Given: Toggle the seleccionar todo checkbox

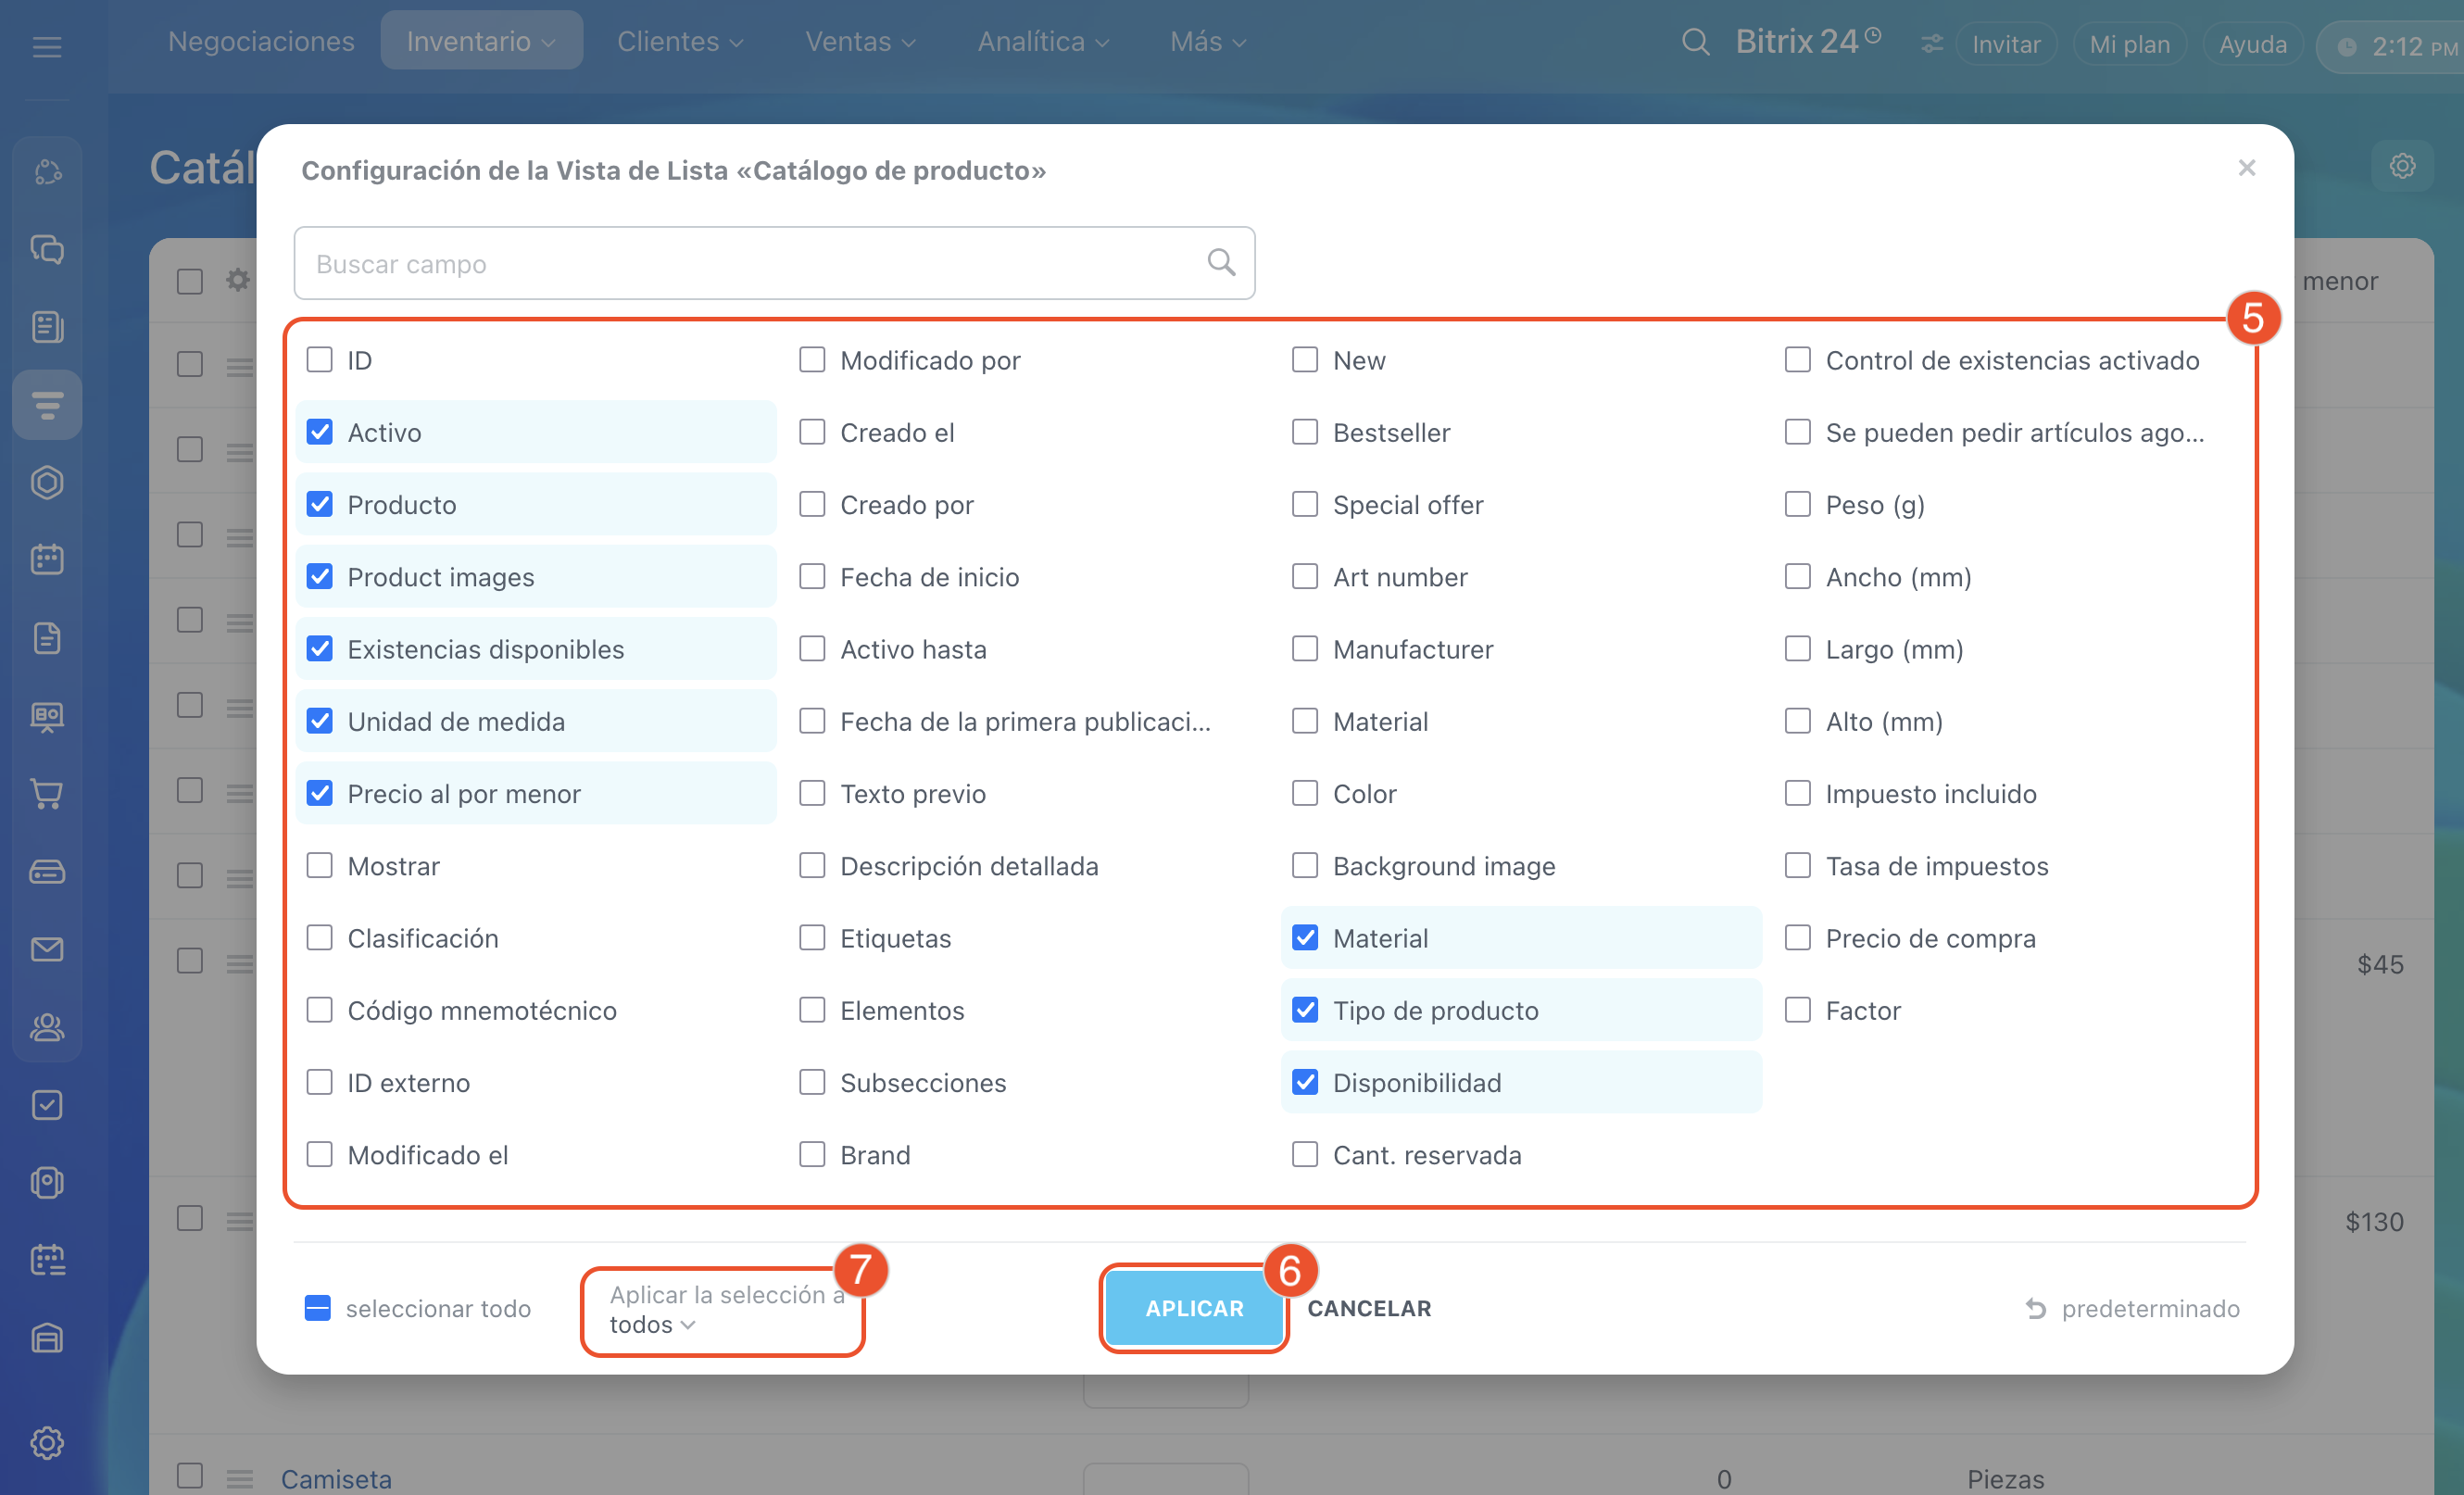Looking at the screenshot, I should [318, 1308].
